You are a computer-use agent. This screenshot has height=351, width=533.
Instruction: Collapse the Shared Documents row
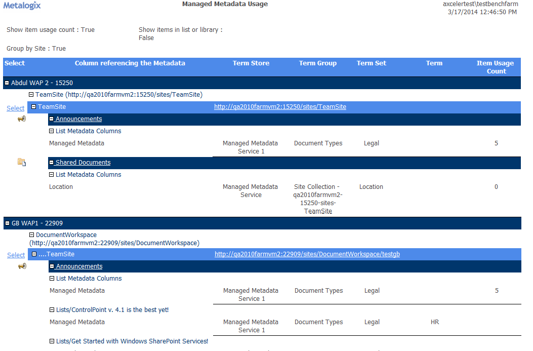point(51,162)
